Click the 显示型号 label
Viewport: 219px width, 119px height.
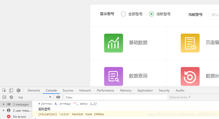click(x=107, y=14)
